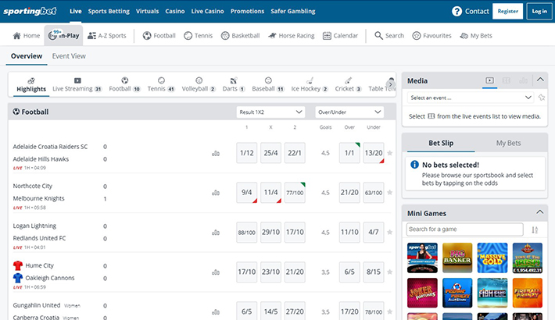Collapse the Mini Games panel
The width and height of the screenshot is (555, 320).
tap(540, 212)
